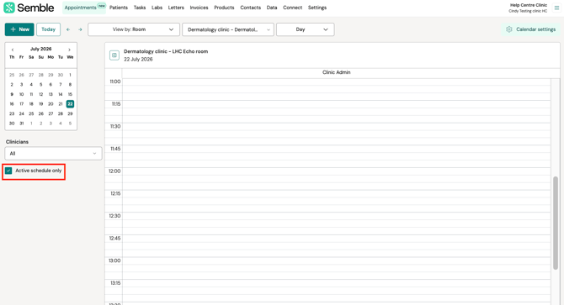
Task: Click the New appointment button
Action: pos(19,29)
